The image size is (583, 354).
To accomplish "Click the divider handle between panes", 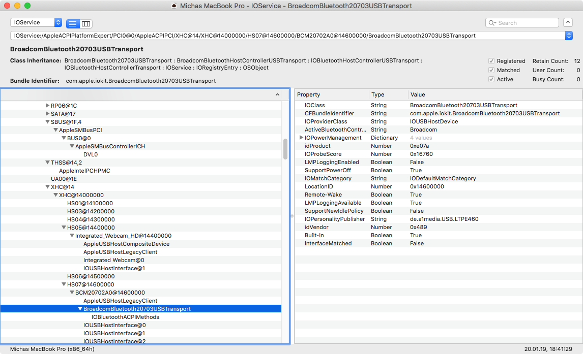I will [x=292, y=216].
